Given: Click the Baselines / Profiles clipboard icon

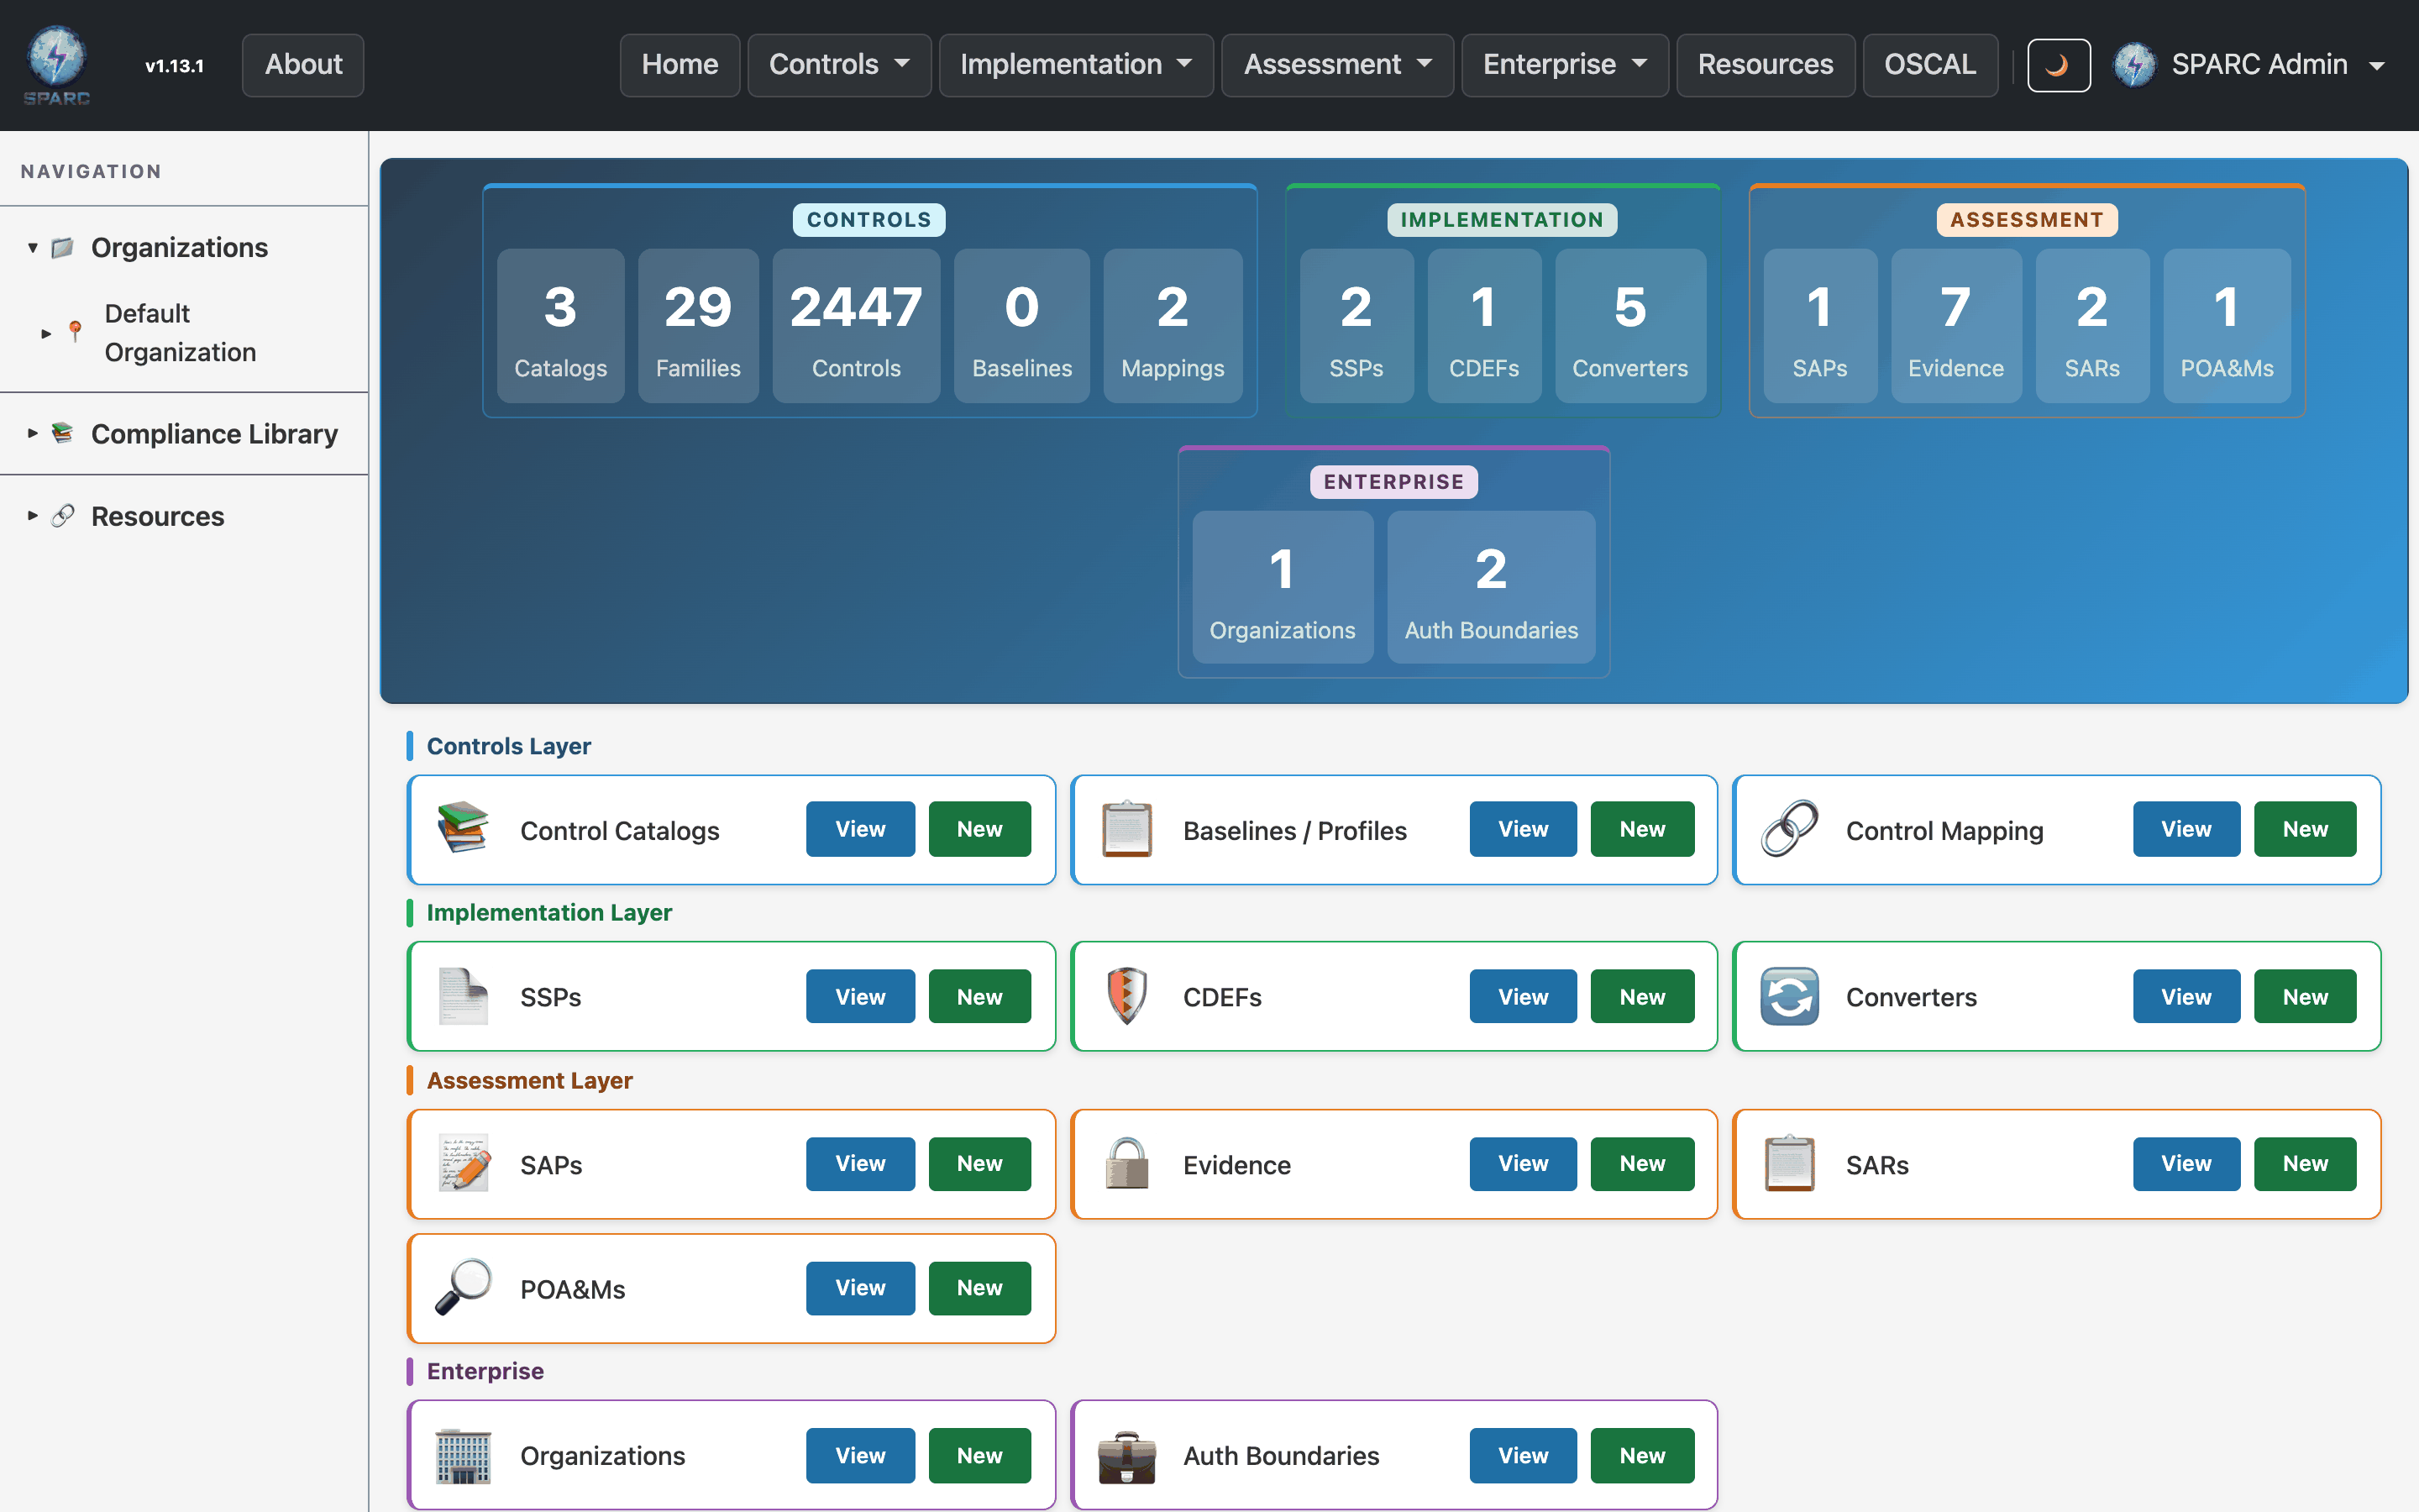Looking at the screenshot, I should [x=1126, y=829].
